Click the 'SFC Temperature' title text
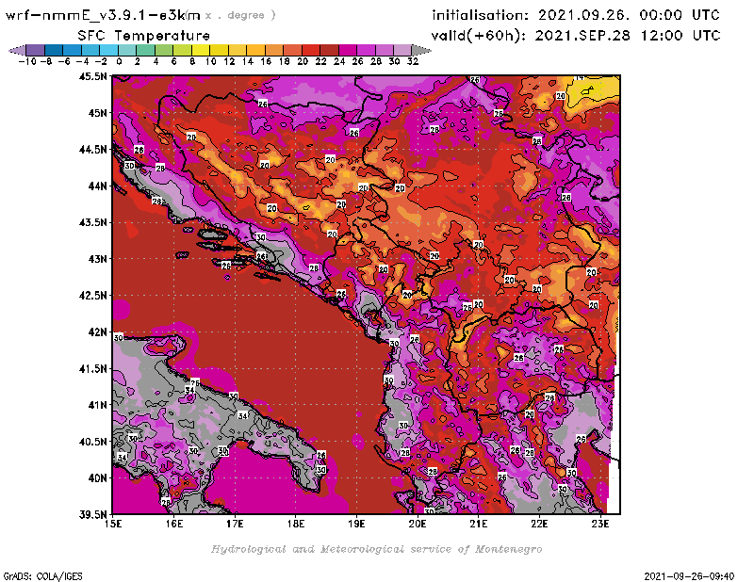Viewport: 754px width, 582px height. coord(144,36)
